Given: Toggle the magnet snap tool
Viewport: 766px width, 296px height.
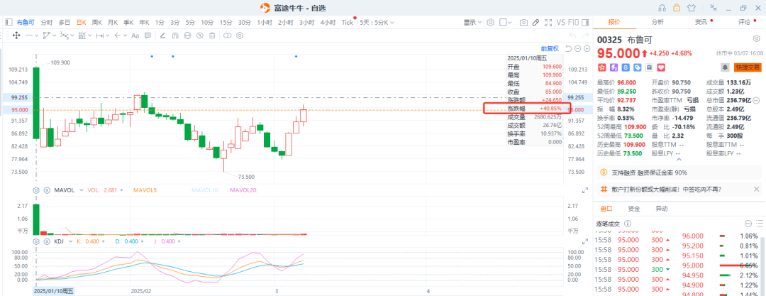Looking at the screenshot, I should click(x=175, y=35).
